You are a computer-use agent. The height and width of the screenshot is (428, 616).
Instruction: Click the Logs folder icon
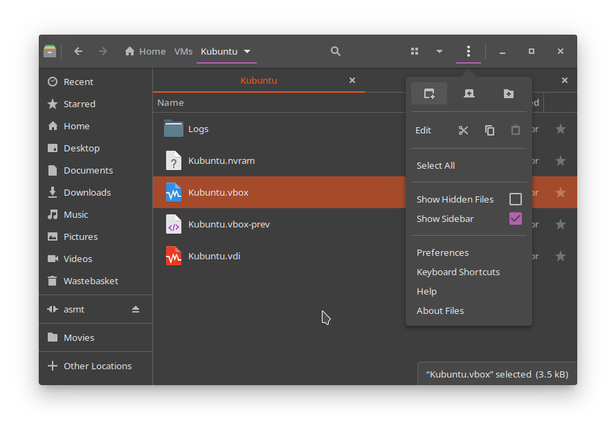[174, 129]
